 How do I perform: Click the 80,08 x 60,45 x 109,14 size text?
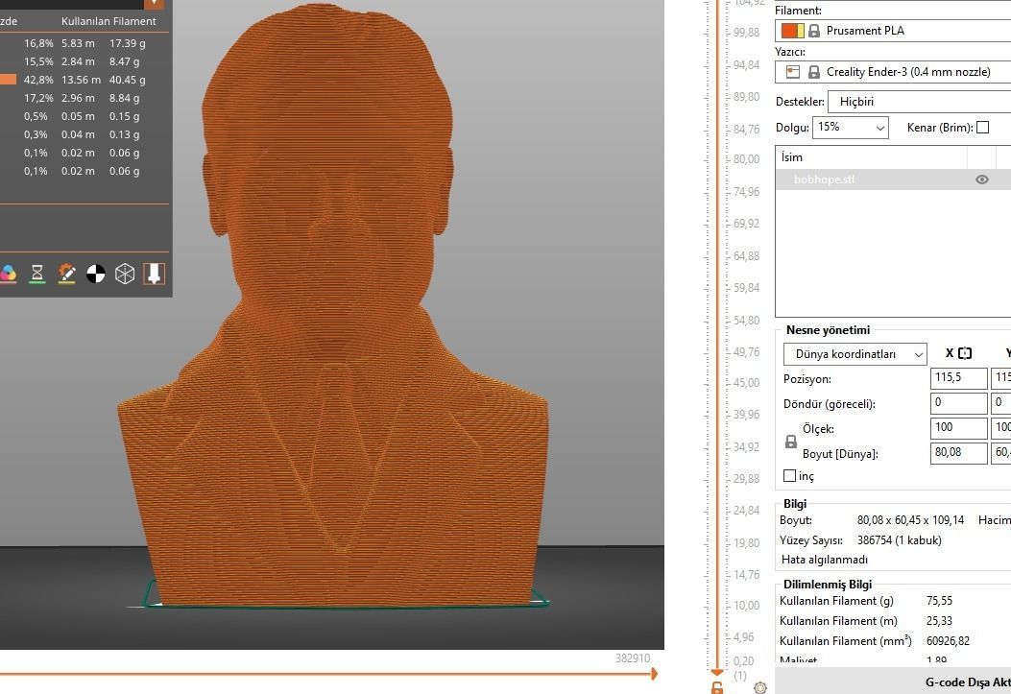(x=910, y=520)
